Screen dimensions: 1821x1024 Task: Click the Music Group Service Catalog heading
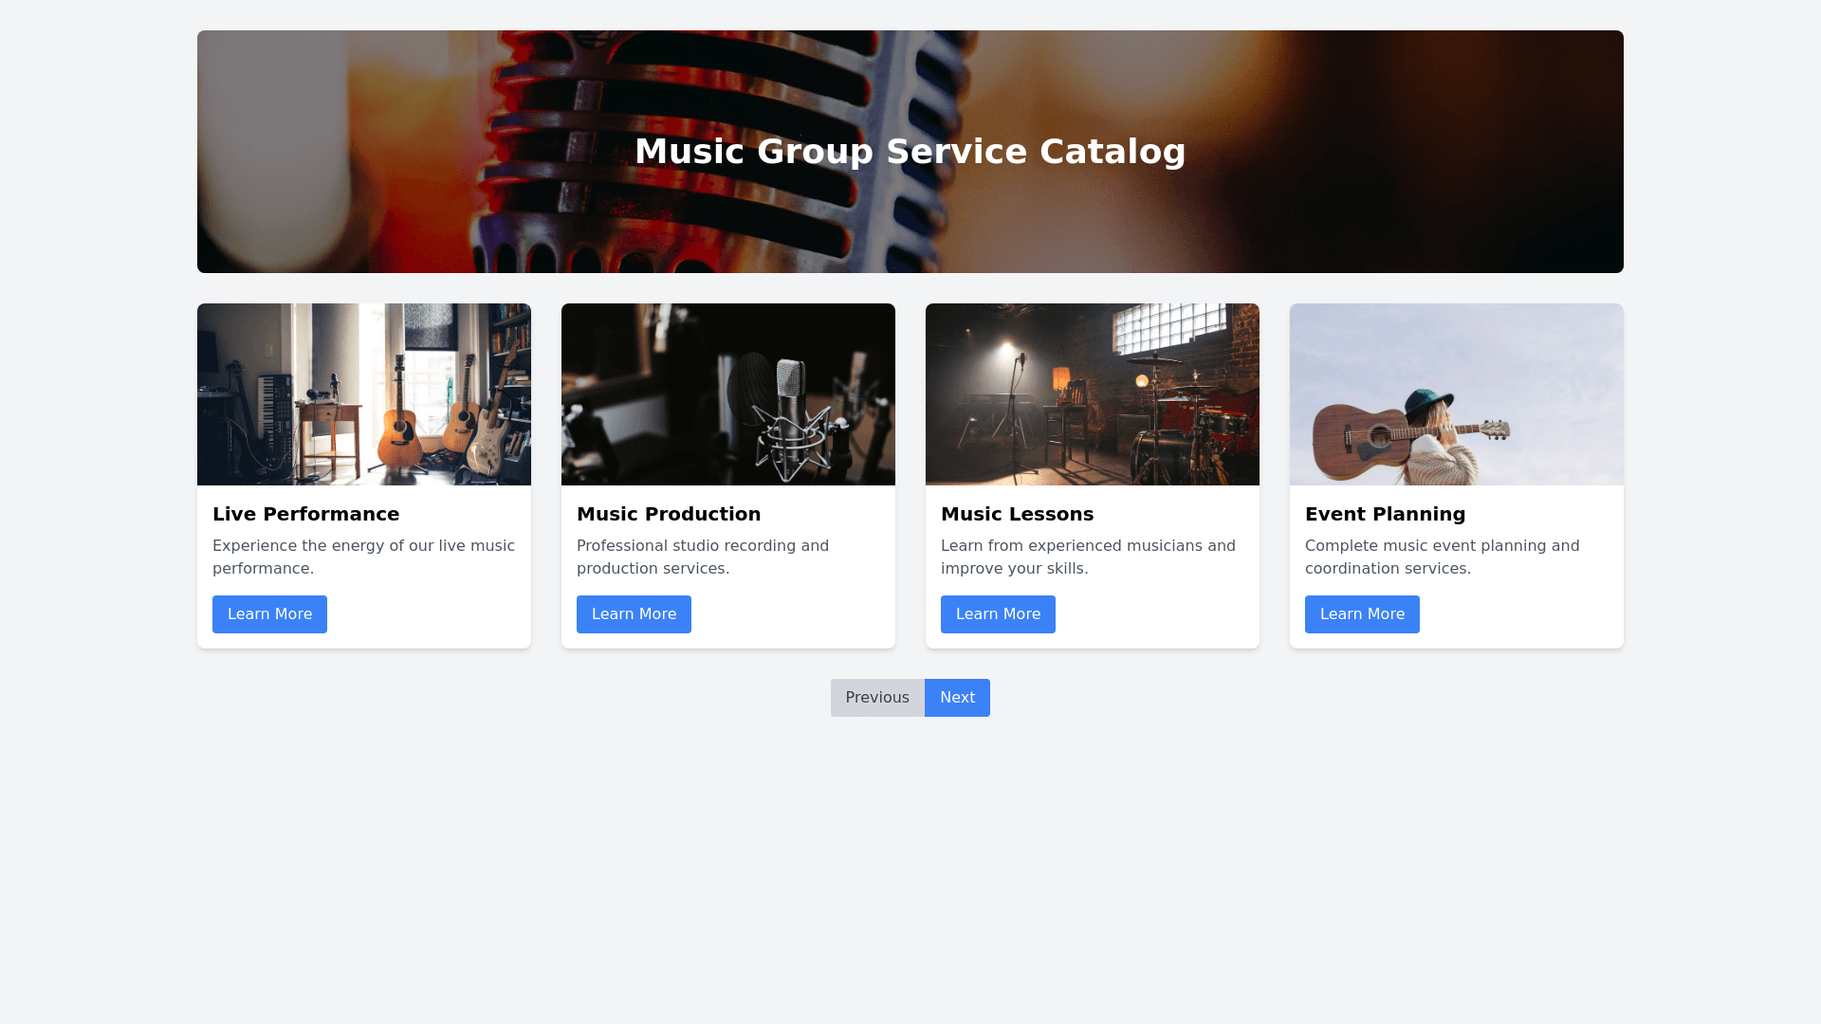pyautogui.click(x=910, y=152)
